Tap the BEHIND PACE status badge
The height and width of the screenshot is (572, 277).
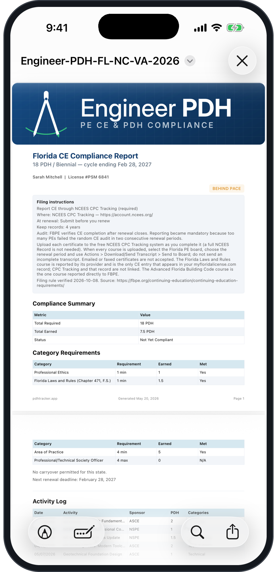pyautogui.click(x=227, y=189)
